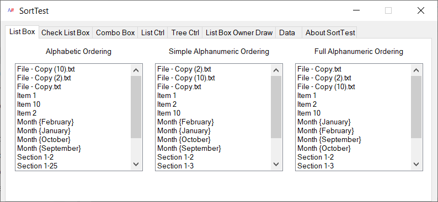This screenshot has width=438, height=202.
Task: Click scrollbar thumb in Simple Alphanumeric list
Action: click(276, 107)
